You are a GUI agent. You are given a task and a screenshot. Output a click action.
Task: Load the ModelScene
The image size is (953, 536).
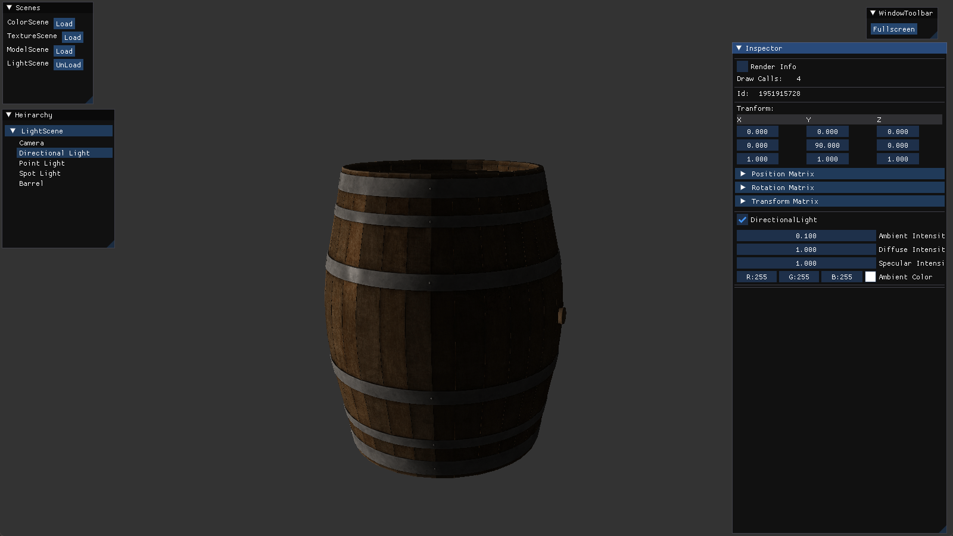click(x=64, y=51)
